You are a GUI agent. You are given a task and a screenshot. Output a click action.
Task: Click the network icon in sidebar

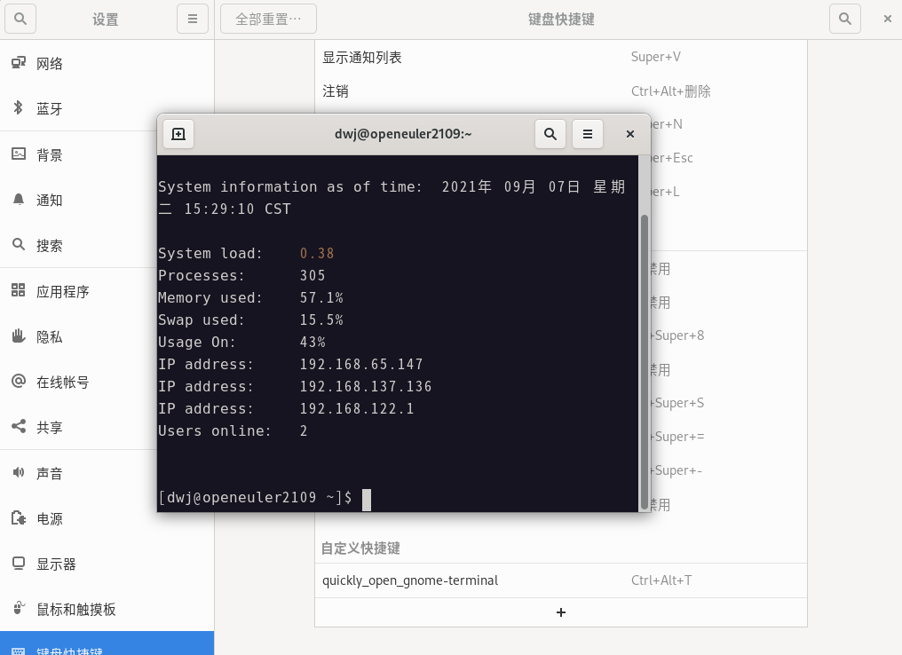[x=18, y=63]
